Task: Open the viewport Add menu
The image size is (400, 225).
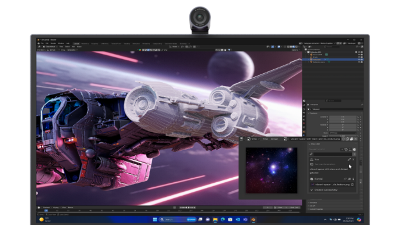Action: click(x=73, y=46)
